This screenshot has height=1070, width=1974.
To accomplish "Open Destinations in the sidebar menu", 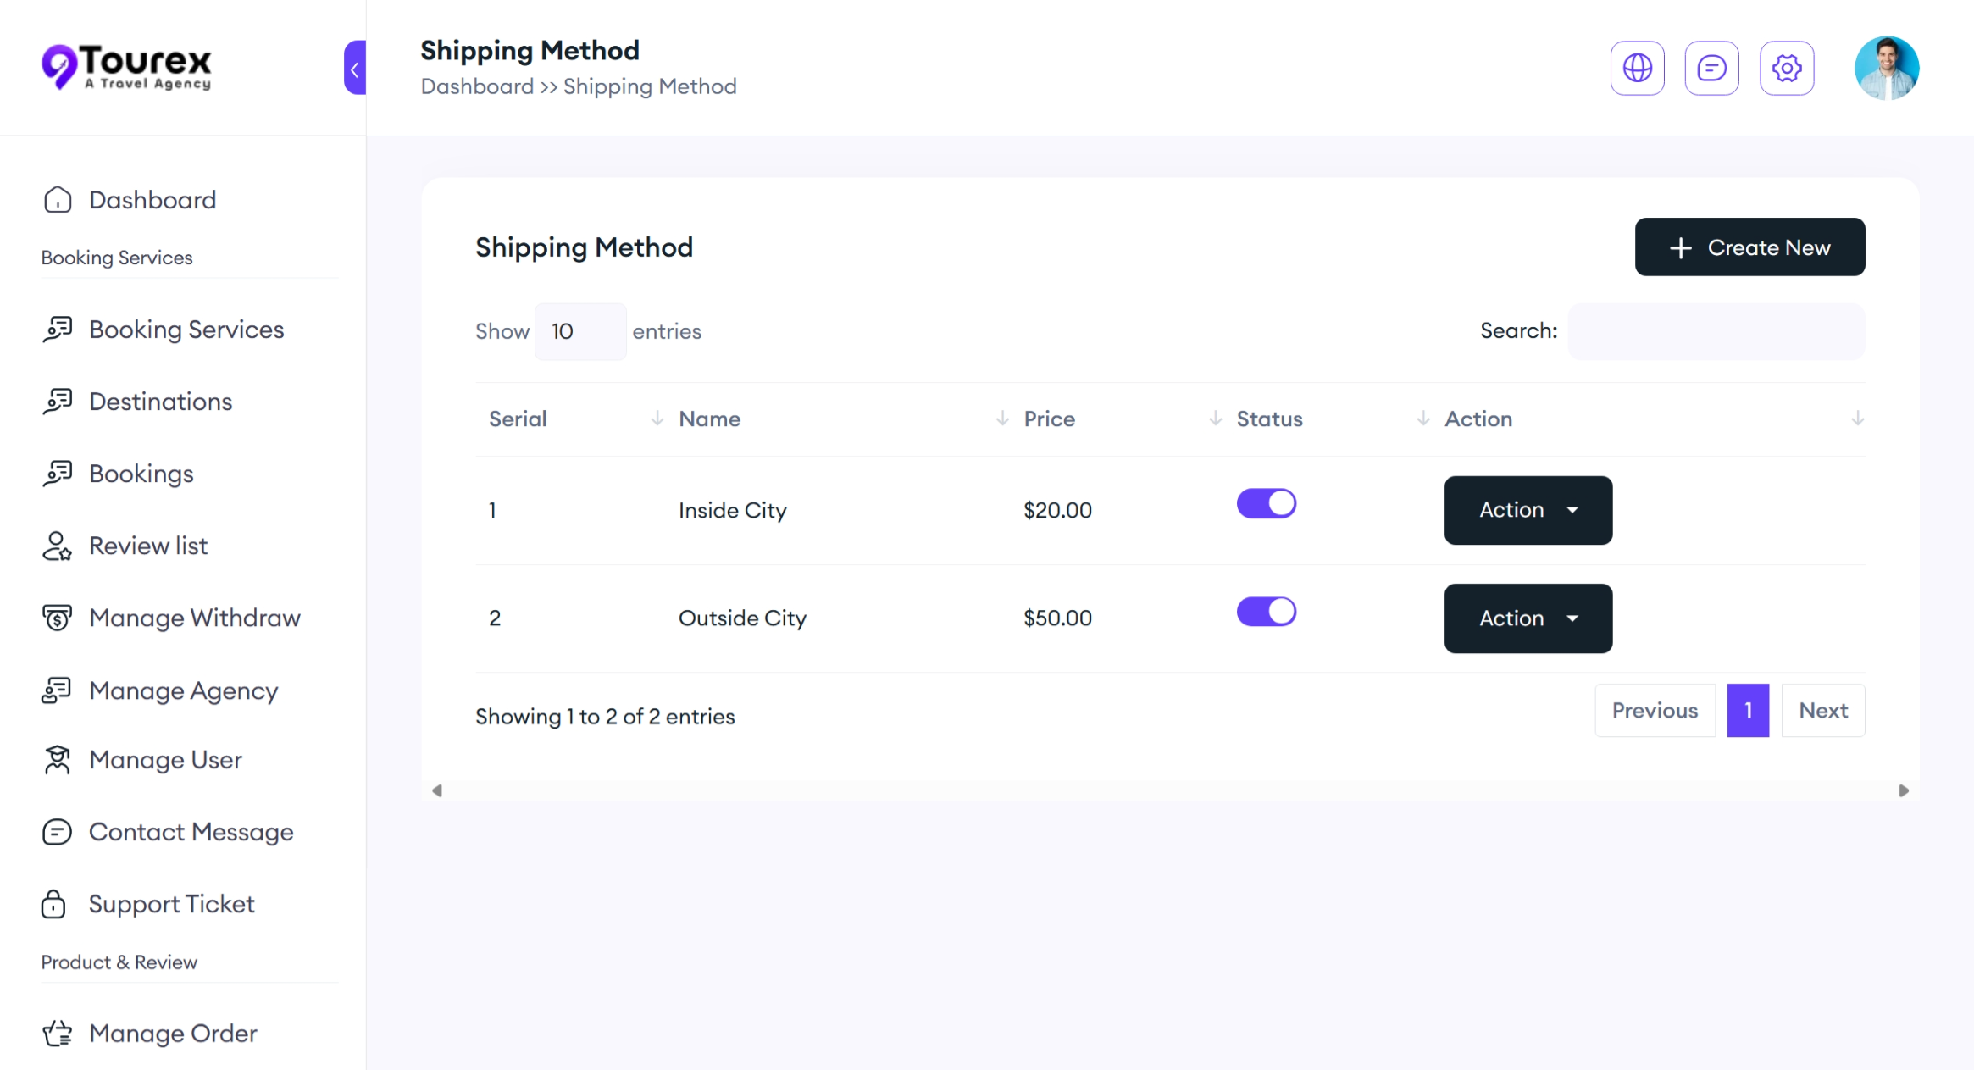I will pos(160,402).
